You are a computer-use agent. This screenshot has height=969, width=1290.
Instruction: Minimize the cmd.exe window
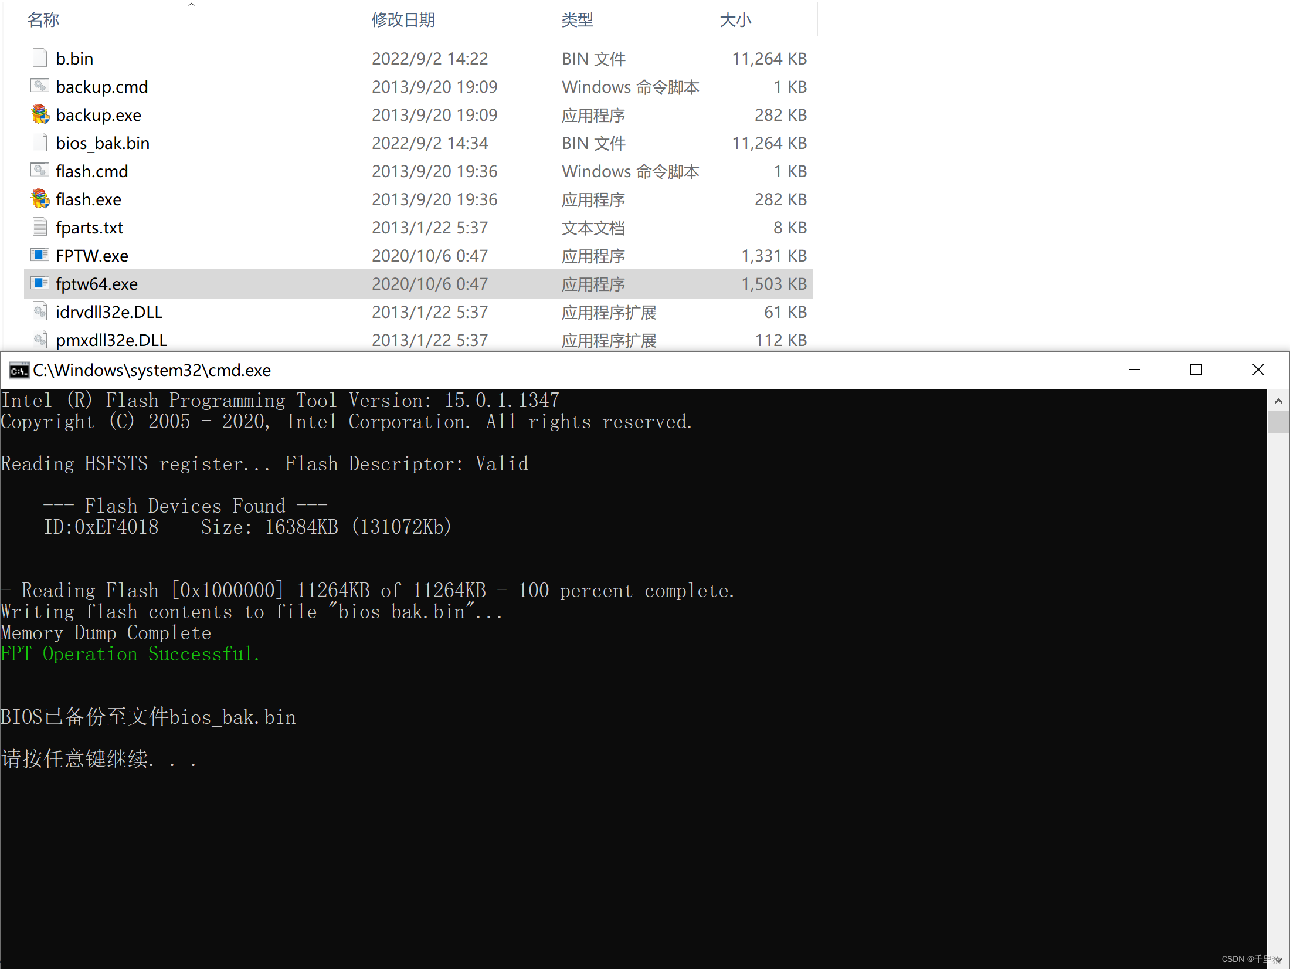(1135, 370)
